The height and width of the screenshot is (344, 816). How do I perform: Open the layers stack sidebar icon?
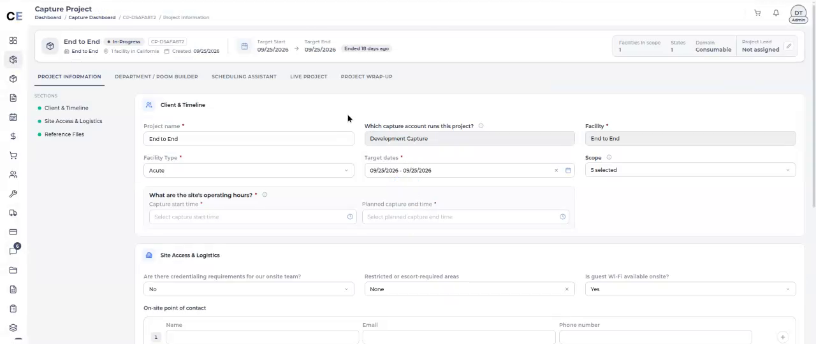tap(13, 328)
